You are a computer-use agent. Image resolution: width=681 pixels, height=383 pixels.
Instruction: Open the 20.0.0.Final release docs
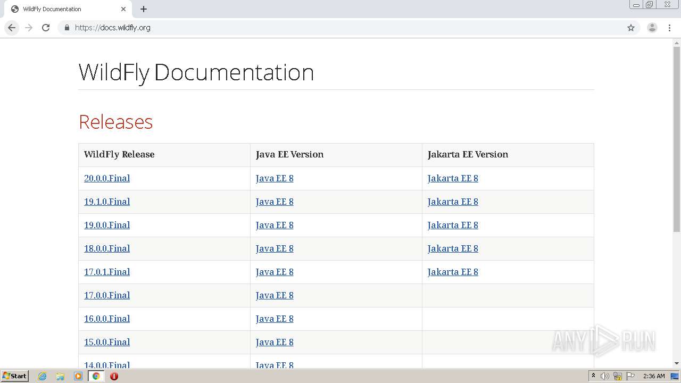click(x=107, y=178)
